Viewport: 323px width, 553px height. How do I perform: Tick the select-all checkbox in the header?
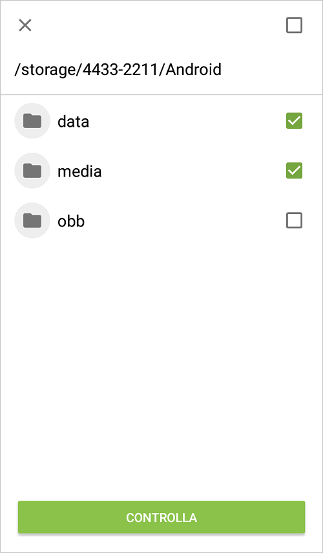pos(294,25)
